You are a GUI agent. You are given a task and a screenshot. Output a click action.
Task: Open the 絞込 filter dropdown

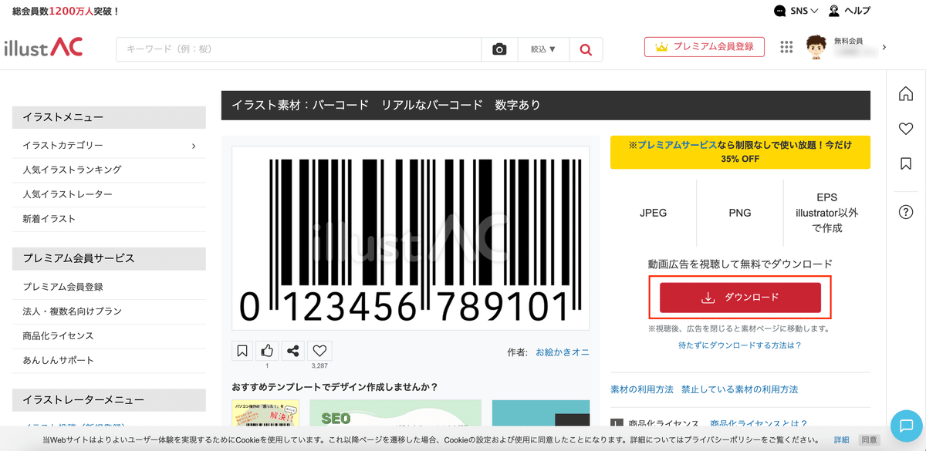[x=543, y=49]
